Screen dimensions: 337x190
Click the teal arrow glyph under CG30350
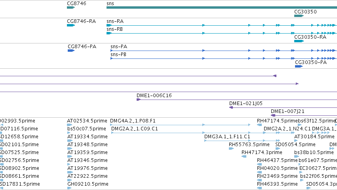(x=299, y=16)
